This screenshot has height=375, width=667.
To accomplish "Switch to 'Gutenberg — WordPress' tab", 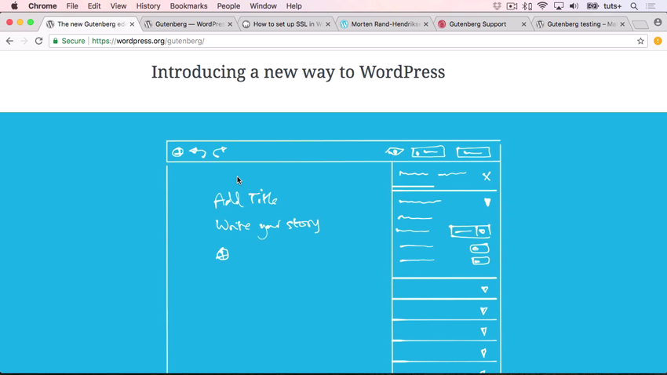I will coord(189,24).
